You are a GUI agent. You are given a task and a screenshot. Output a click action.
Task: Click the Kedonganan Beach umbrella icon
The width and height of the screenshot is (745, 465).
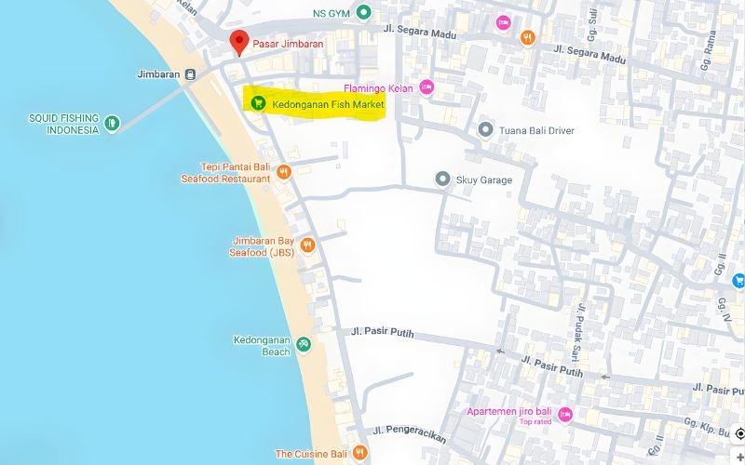pos(304,344)
